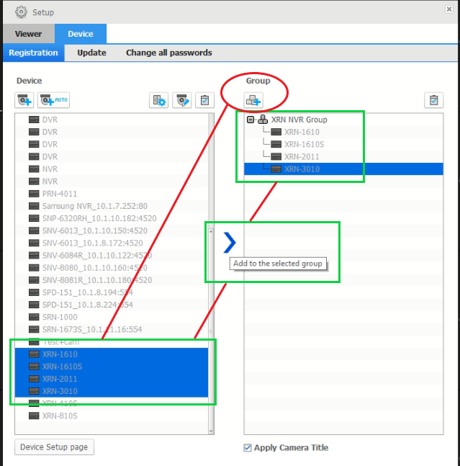Click the blue add to group arrow
Image resolution: width=460 pixels, height=466 pixels.
pos(230,243)
